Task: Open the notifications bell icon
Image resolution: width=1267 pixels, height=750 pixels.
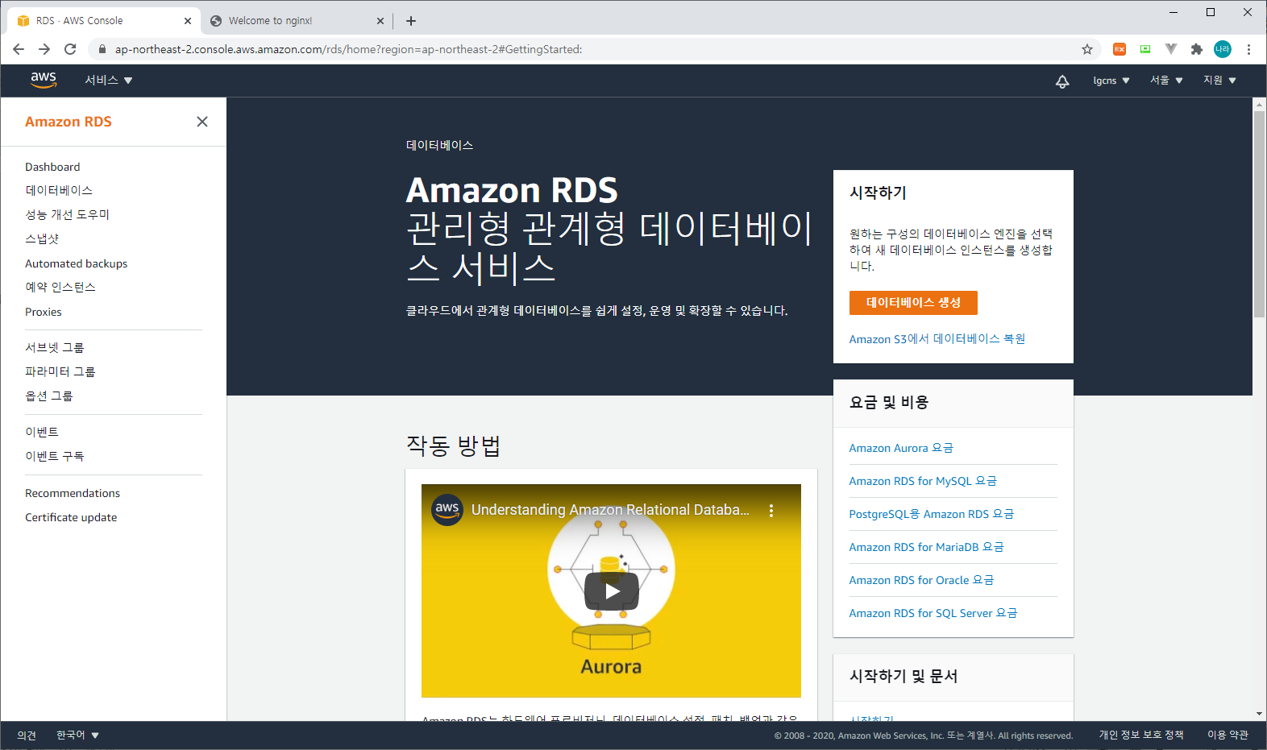Action: (1062, 81)
